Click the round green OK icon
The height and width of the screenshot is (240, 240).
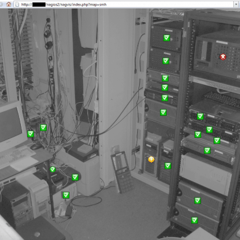pos(53,169)
